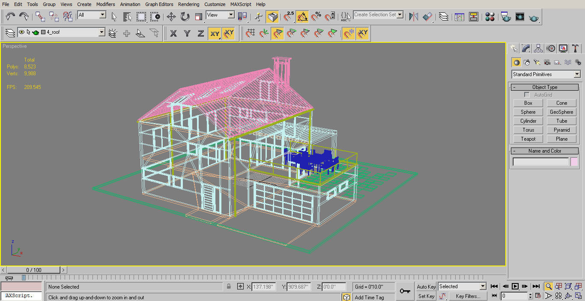The height and width of the screenshot is (301, 585).
Task: Open Render Scene dialog teapot
Action: point(506,17)
